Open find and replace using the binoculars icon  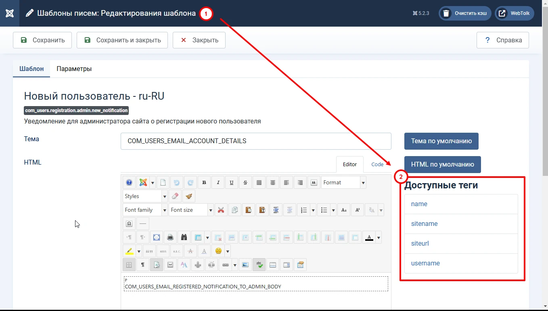pos(184,237)
